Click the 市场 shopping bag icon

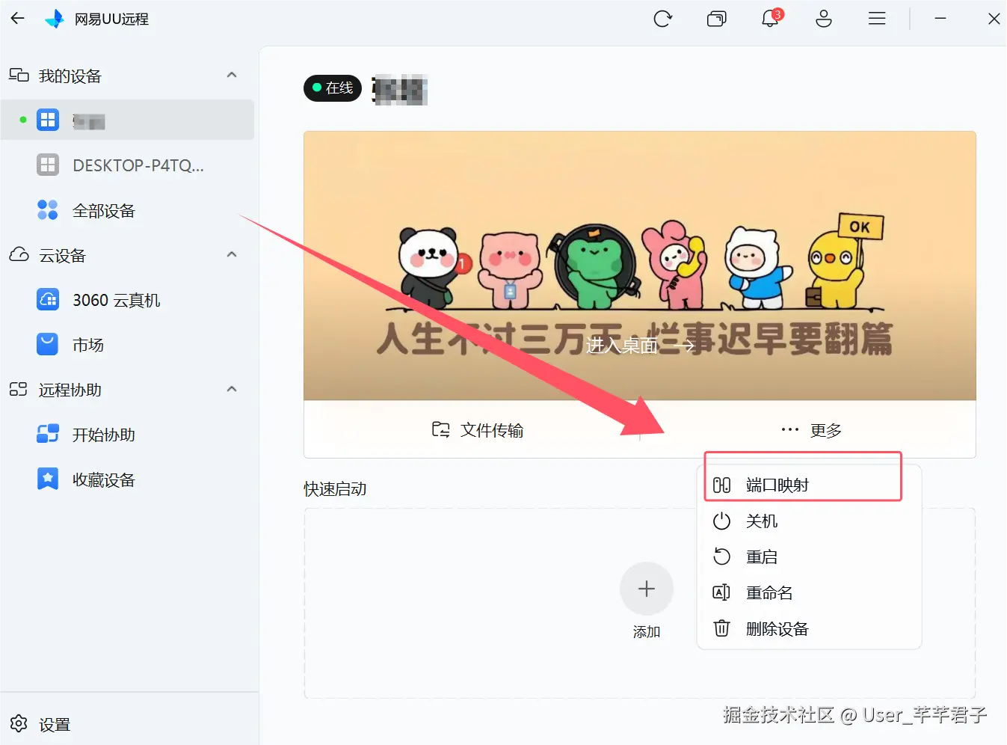(48, 344)
